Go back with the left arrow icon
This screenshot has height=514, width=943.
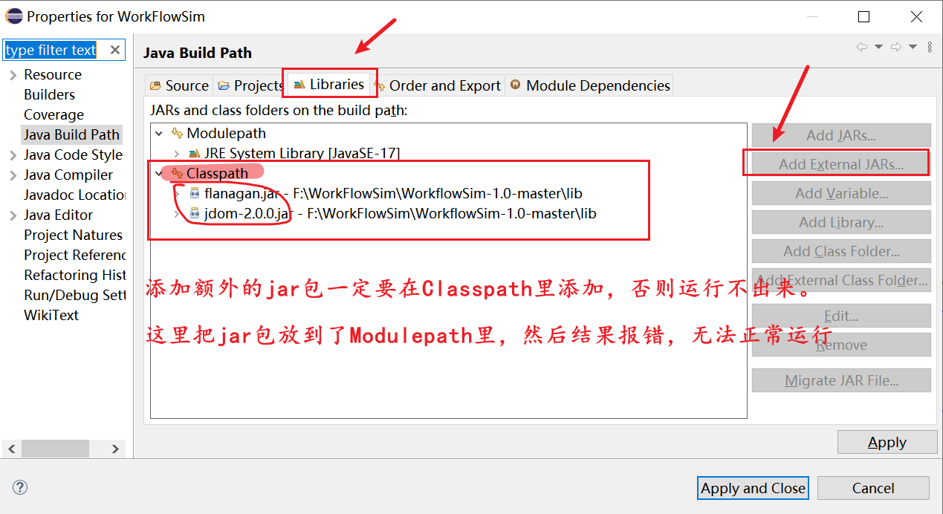(862, 47)
